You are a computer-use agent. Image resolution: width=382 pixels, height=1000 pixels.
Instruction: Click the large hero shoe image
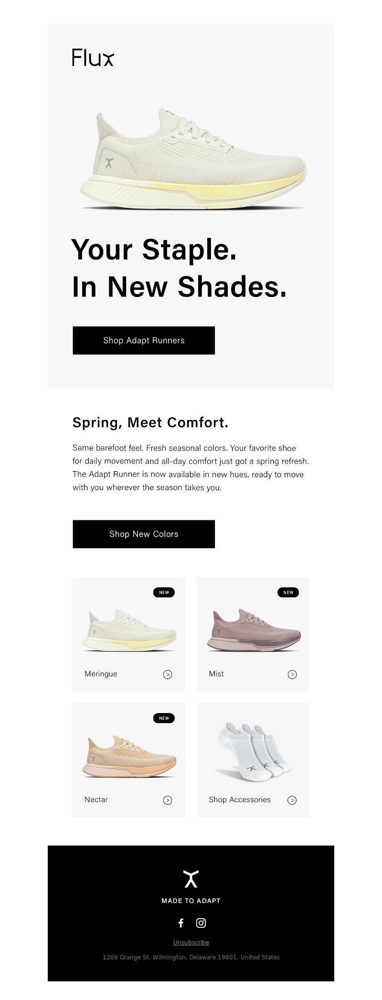tap(193, 159)
